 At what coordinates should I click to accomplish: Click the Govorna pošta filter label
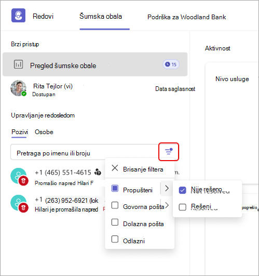point(144,207)
